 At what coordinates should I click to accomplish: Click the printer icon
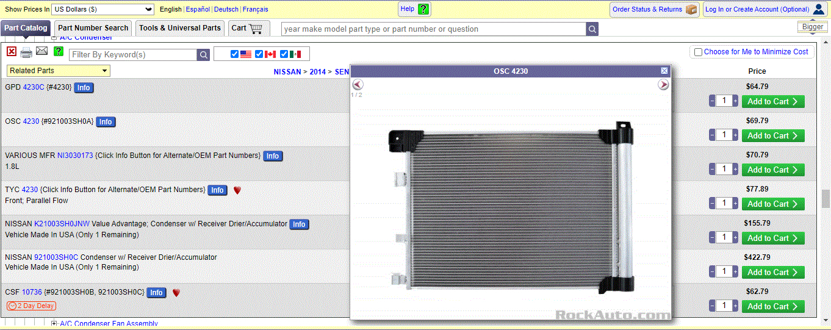point(26,52)
